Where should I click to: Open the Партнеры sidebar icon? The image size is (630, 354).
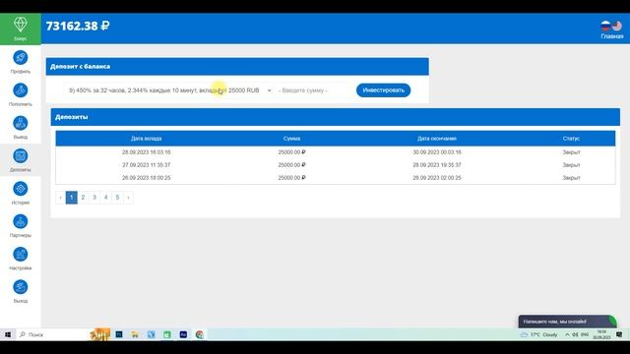click(21, 221)
